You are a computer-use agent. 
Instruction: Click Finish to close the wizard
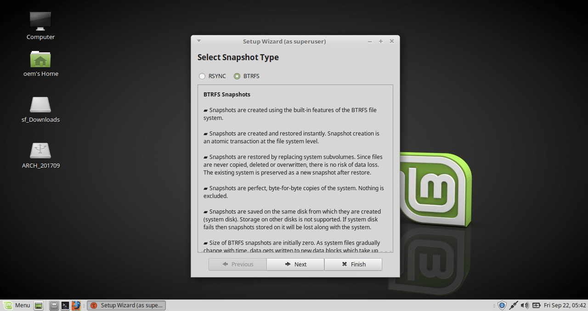(x=353, y=264)
